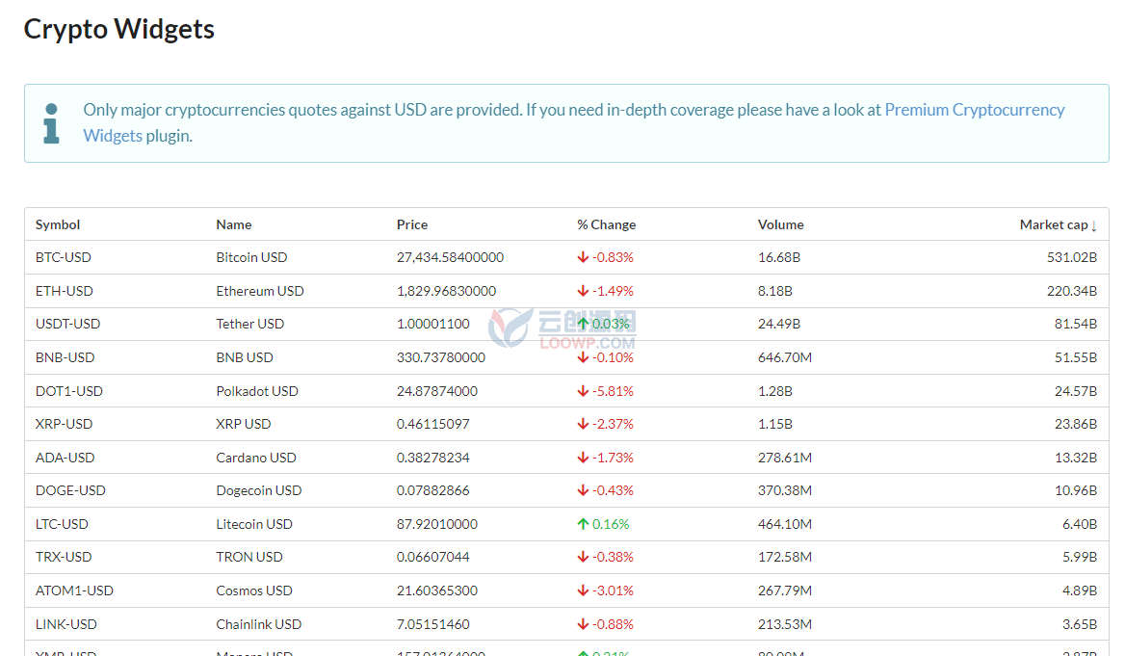This screenshot has height=656, width=1125.
Task: Click the Polkadot change value -5.81%
Action: [613, 391]
